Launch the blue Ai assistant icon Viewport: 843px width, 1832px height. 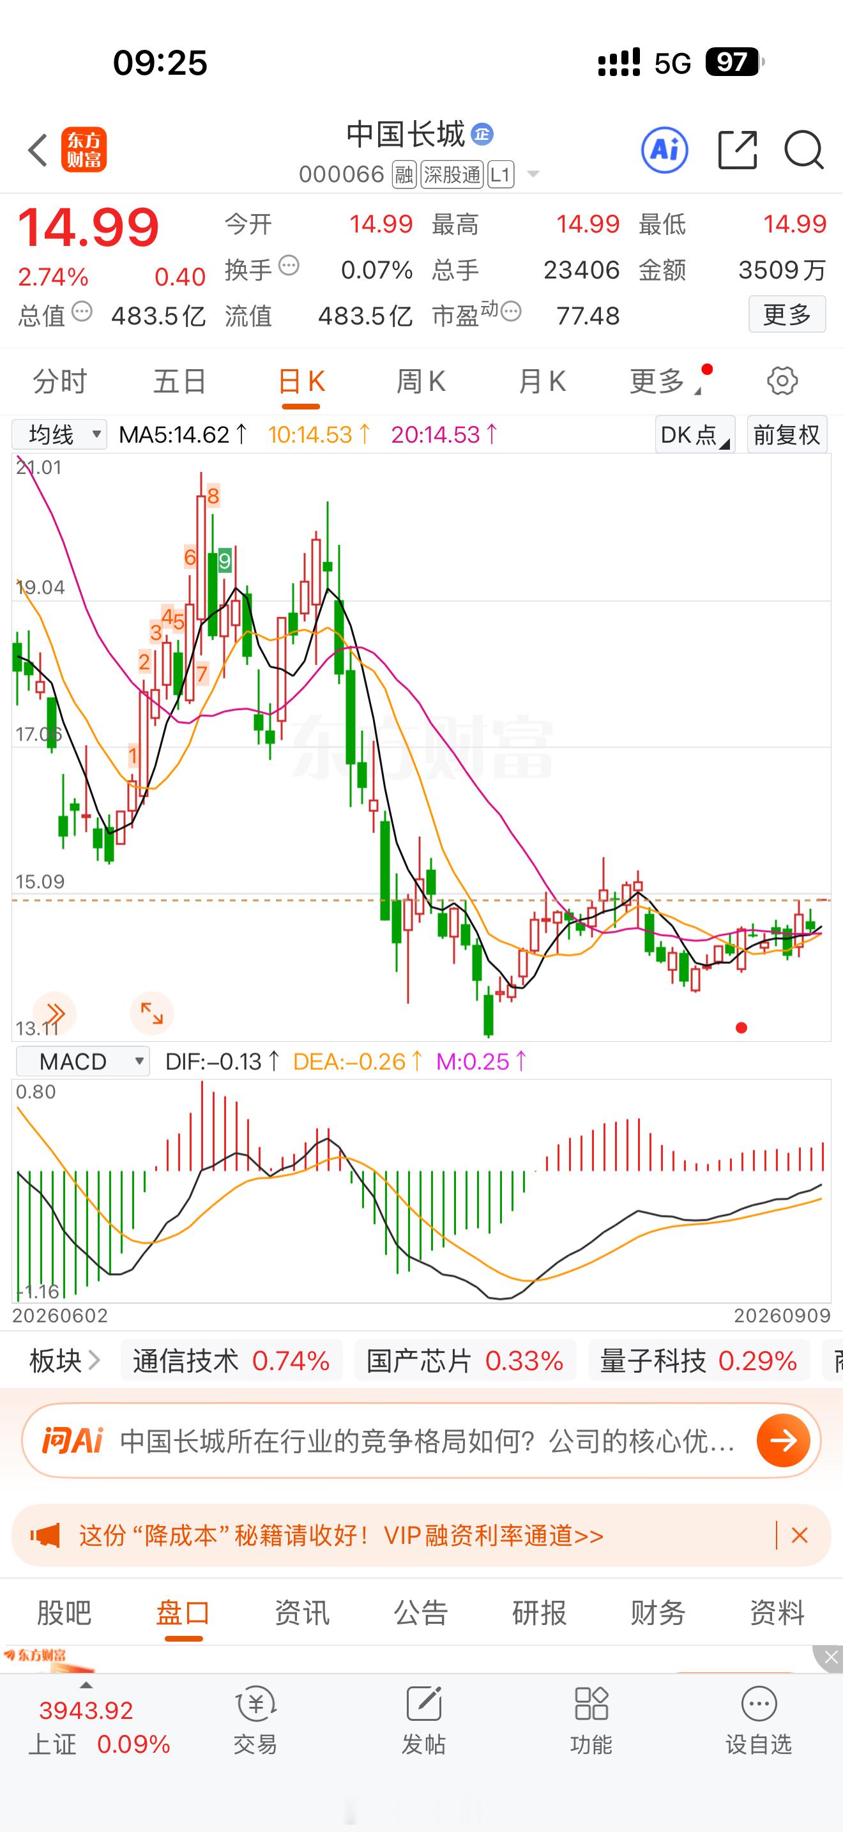pos(665,150)
